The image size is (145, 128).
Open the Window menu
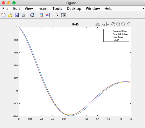click(93, 9)
